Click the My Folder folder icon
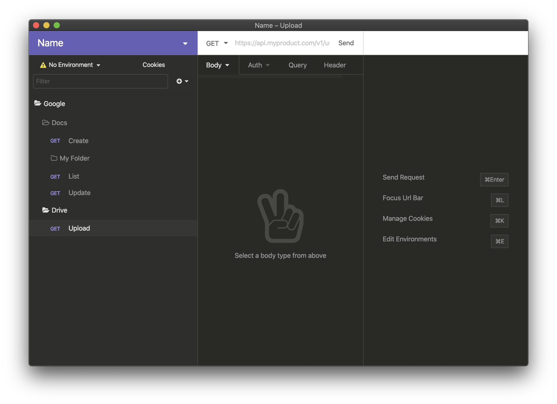The width and height of the screenshot is (557, 404). 54,158
